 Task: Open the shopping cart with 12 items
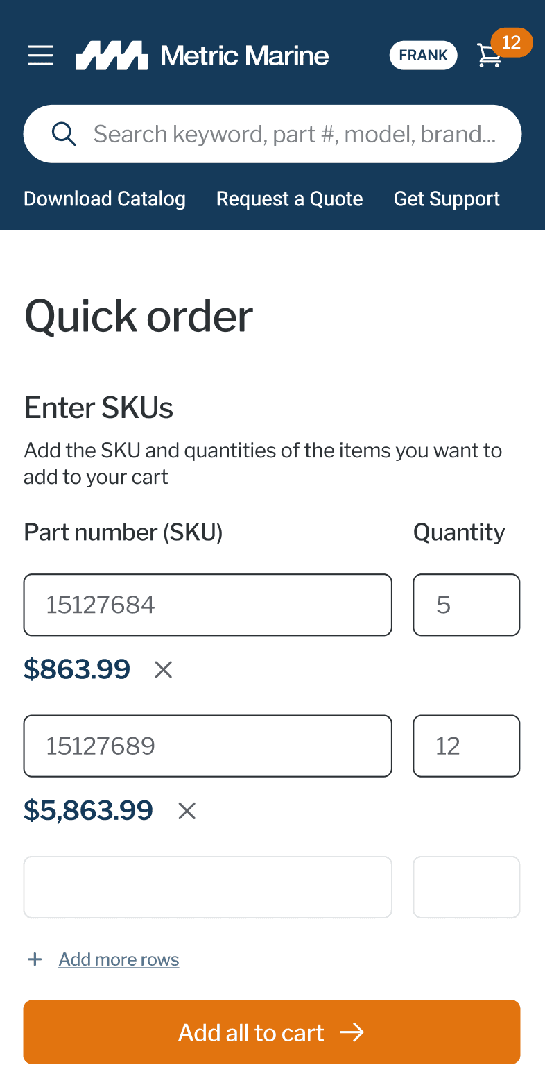490,57
